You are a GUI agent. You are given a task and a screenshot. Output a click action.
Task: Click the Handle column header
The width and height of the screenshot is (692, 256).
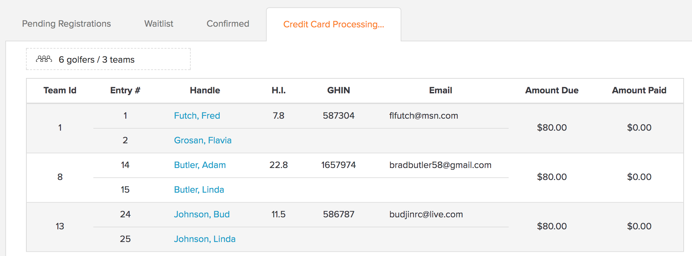click(205, 90)
